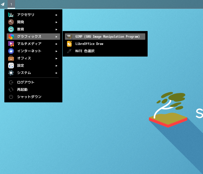Expand the アクセサリ submenu arrow

pyautogui.click(x=57, y=15)
